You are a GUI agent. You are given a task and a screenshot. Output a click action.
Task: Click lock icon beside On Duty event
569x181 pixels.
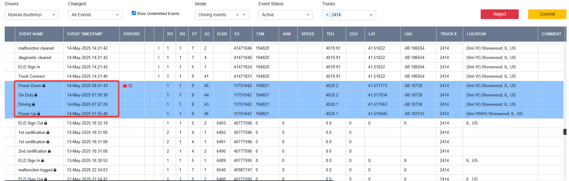[36, 95]
